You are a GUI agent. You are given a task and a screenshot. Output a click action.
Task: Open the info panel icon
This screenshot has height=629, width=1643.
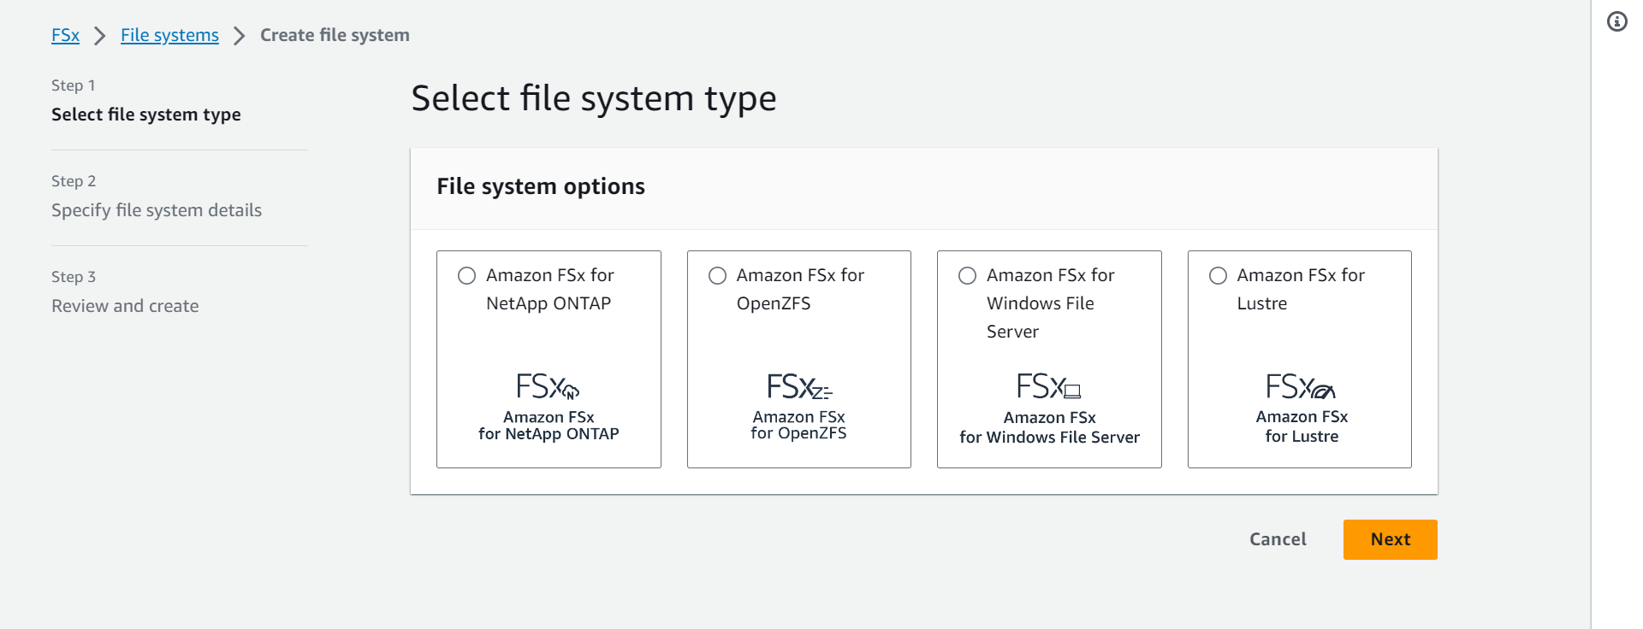click(x=1616, y=21)
